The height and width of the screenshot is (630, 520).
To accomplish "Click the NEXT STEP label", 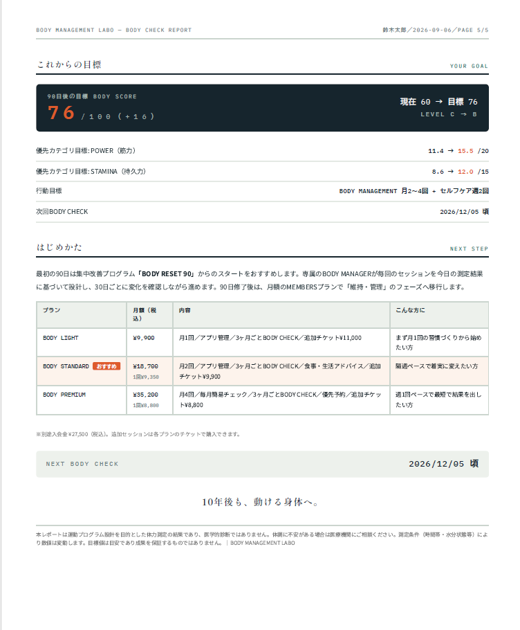I will 469,249.
